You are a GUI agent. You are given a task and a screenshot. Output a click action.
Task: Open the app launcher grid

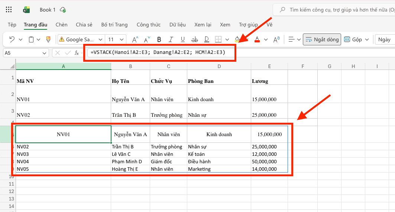pos(9,10)
